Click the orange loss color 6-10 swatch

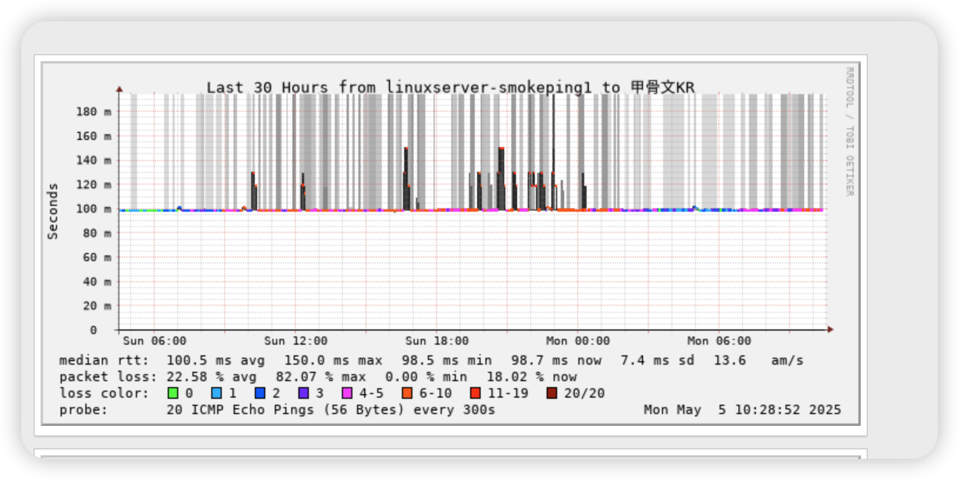click(x=407, y=393)
